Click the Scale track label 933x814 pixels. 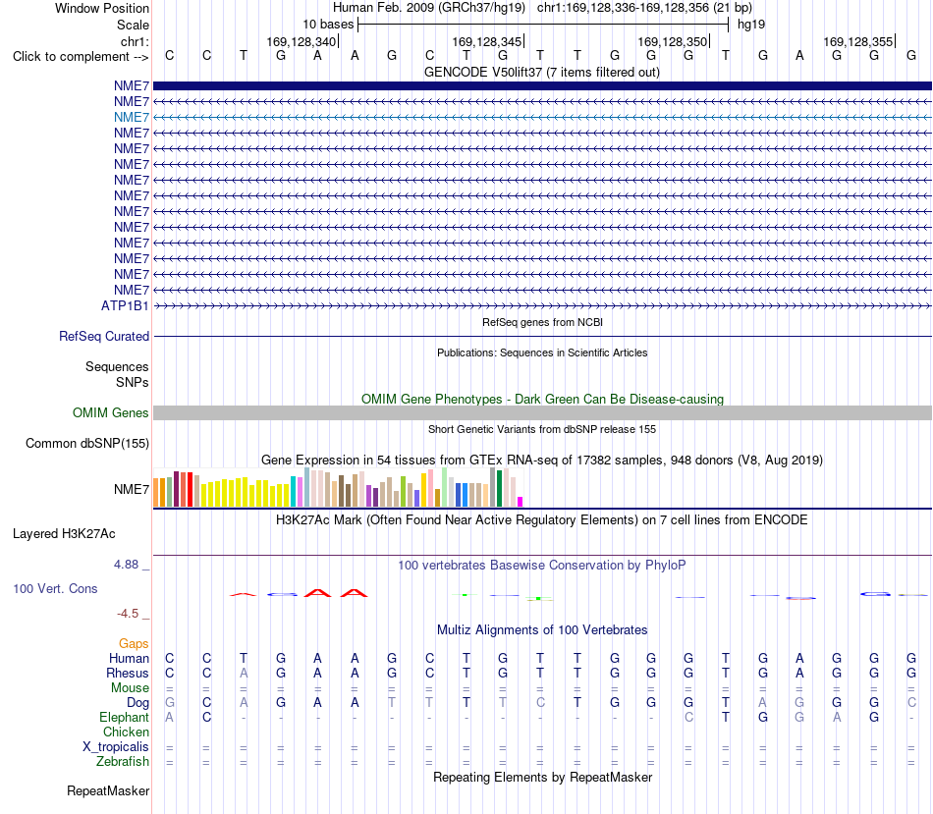tap(133, 25)
